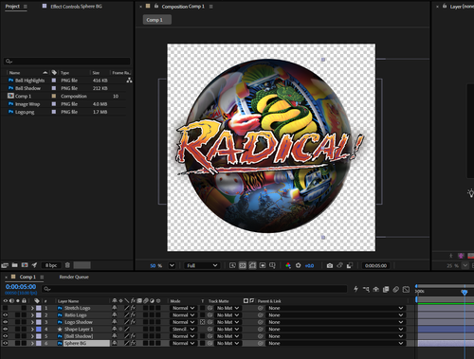The width and height of the screenshot is (474, 359).
Task: Toggle the Motion Blur icon in timeline
Action: (396, 289)
